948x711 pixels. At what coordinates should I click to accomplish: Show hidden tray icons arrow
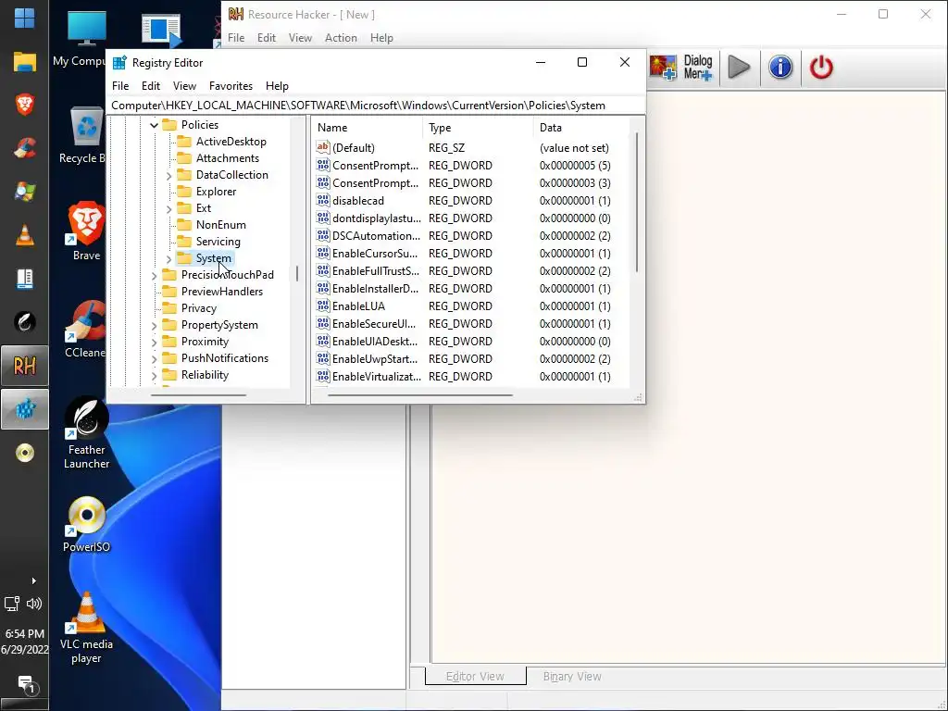click(x=34, y=581)
